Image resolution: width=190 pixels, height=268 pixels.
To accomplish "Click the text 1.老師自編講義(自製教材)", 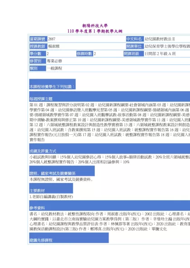I will click(x=51, y=197).
